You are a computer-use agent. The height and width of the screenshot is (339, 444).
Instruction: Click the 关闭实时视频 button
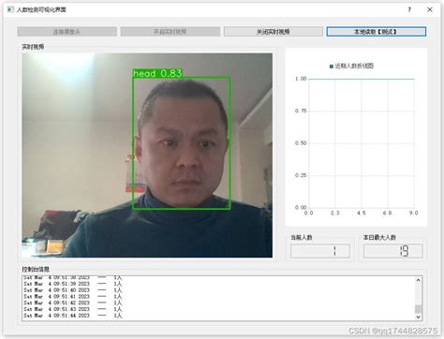274,32
